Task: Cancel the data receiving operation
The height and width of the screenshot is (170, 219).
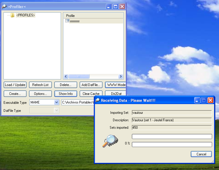Action: click(x=201, y=154)
